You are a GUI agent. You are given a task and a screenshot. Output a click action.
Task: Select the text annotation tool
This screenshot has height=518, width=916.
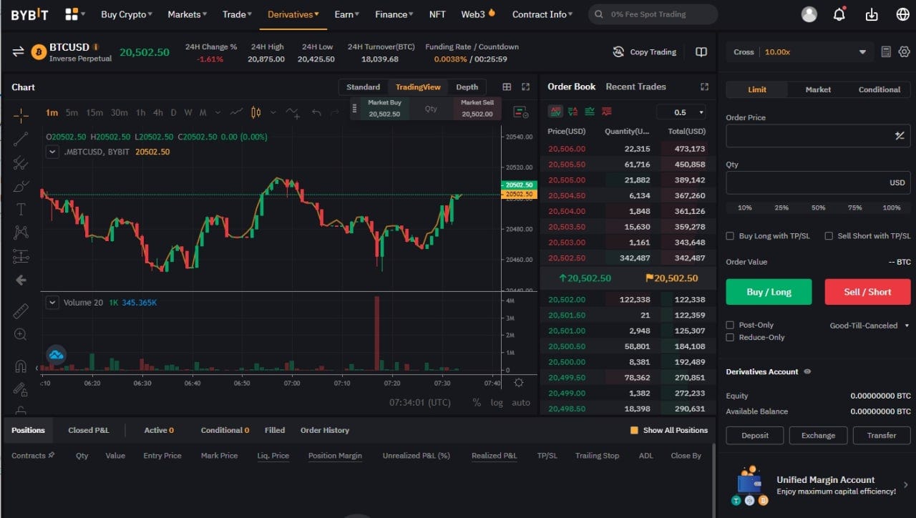tap(21, 209)
